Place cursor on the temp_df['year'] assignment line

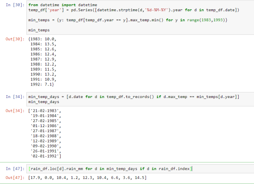[x=134, y=10]
